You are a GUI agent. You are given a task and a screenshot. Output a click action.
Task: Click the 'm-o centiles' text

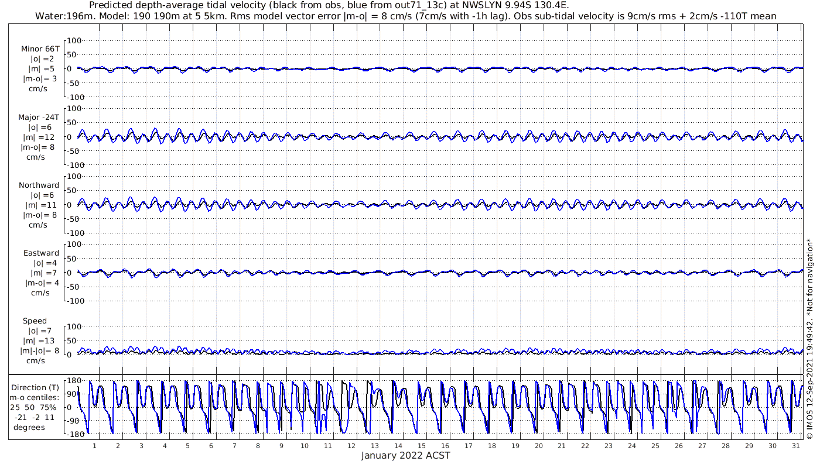pos(35,397)
